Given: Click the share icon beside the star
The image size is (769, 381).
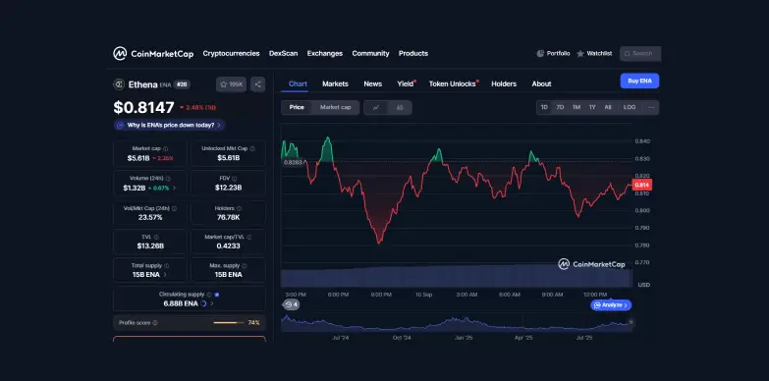Looking at the screenshot, I should point(258,84).
